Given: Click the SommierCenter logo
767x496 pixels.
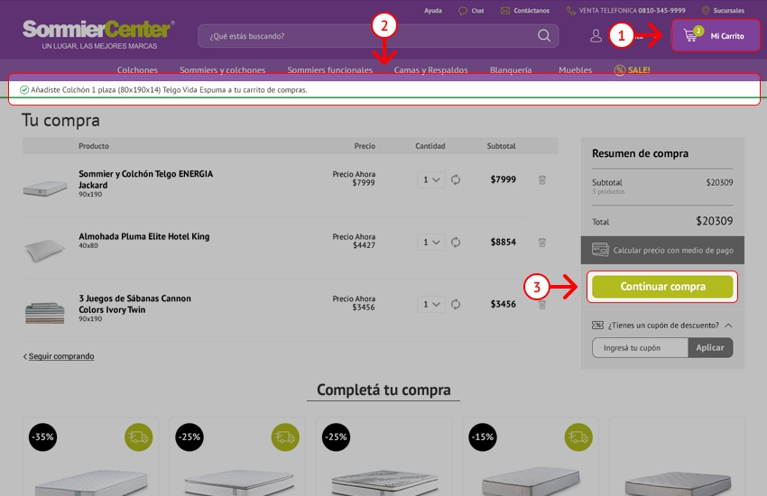Looking at the screenshot, I should point(97,34).
